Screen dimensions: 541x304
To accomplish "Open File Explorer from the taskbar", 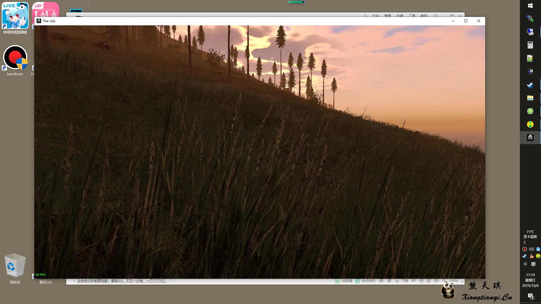I will (x=530, y=98).
